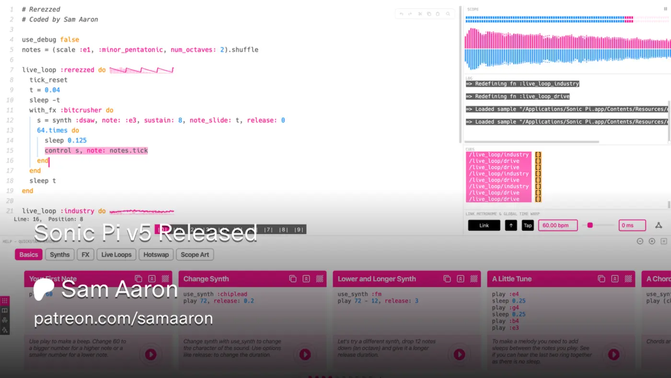The image size is (671, 378).
Task: Click the cut scissors icon
Action: click(420, 14)
